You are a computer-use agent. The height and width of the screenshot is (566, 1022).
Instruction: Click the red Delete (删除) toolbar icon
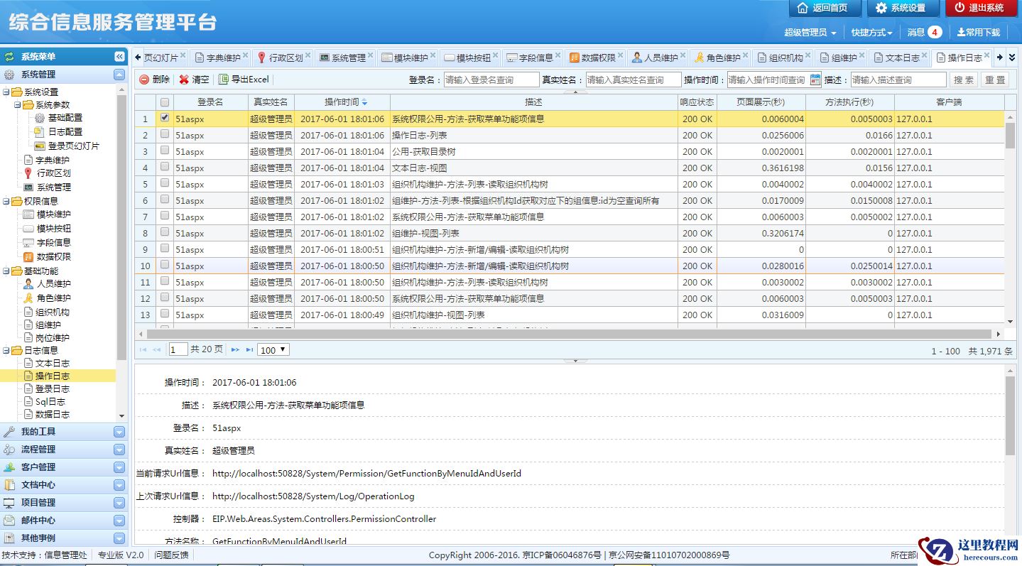tap(144, 80)
